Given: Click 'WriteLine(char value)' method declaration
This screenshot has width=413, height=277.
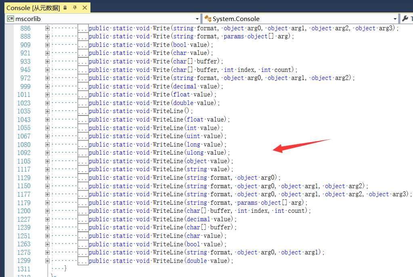Looking at the screenshot, I should [x=157, y=236].
